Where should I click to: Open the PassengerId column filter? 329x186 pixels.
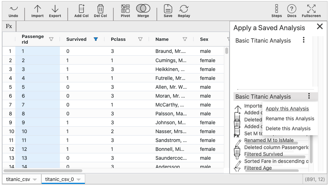tap(51, 39)
